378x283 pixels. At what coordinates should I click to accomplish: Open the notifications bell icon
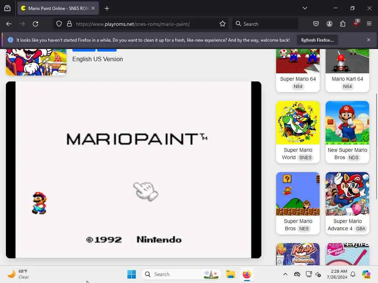click(353, 274)
